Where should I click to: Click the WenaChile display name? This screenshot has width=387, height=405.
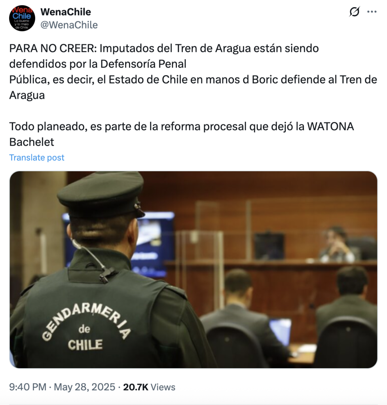click(x=66, y=12)
